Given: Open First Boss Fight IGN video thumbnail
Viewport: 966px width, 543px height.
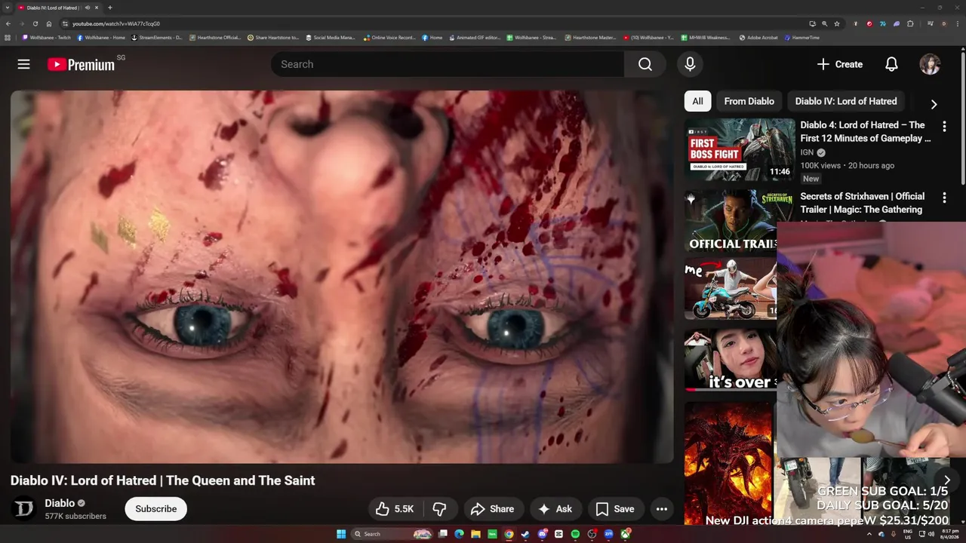Looking at the screenshot, I should pyautogui.click(x=740, y=149).
